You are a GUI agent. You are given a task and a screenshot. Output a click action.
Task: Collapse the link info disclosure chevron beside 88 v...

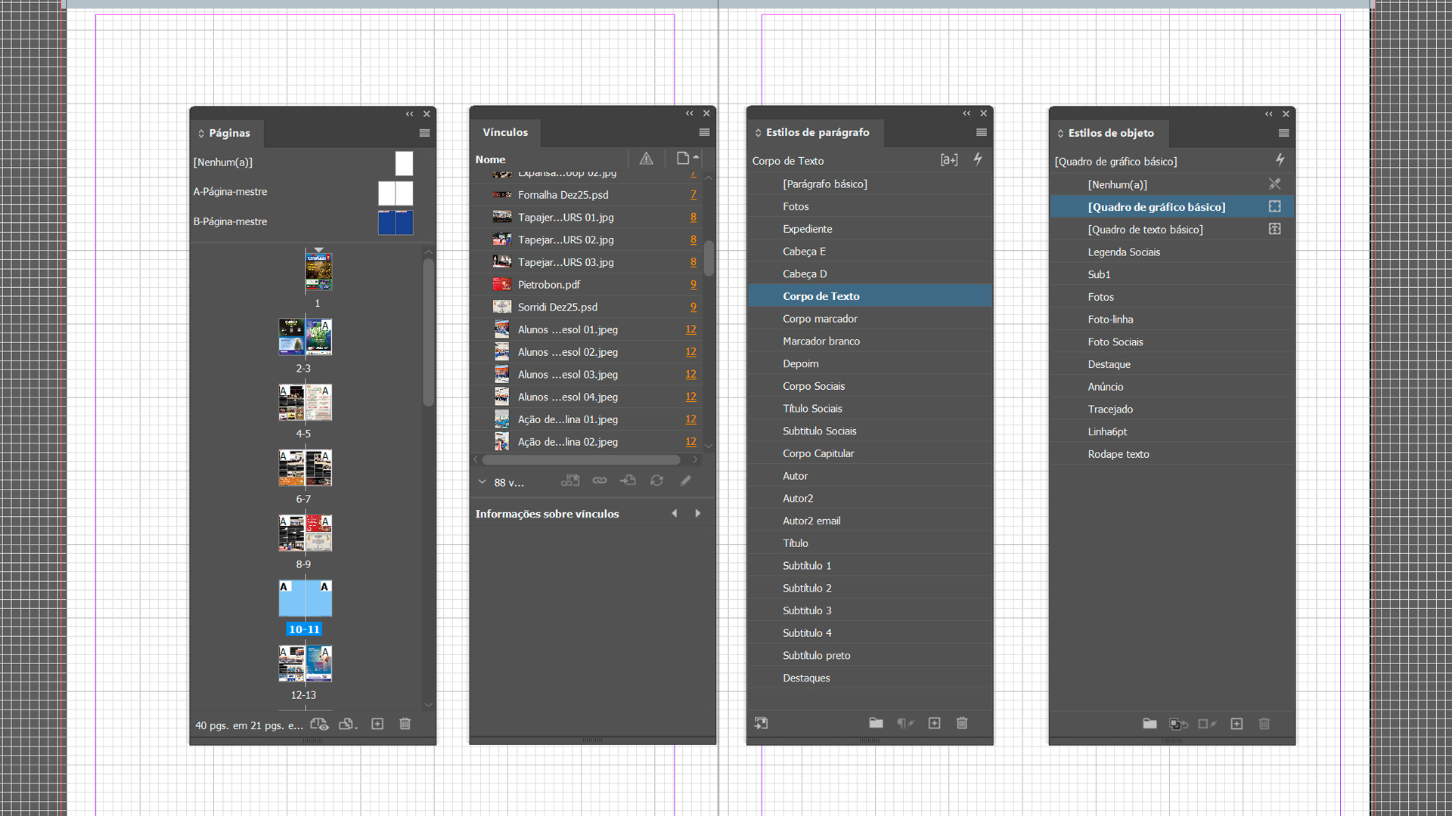coord(482,481)
